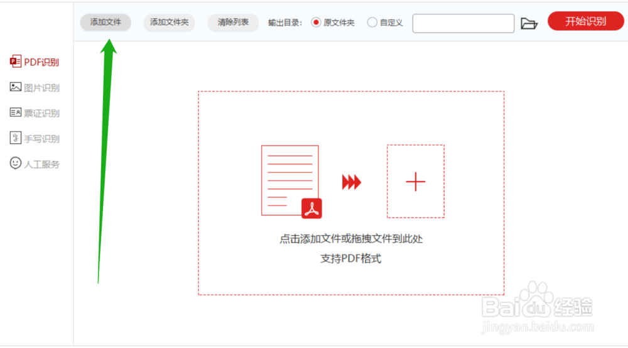Click the 输出目录 label

tap(284, 23)
